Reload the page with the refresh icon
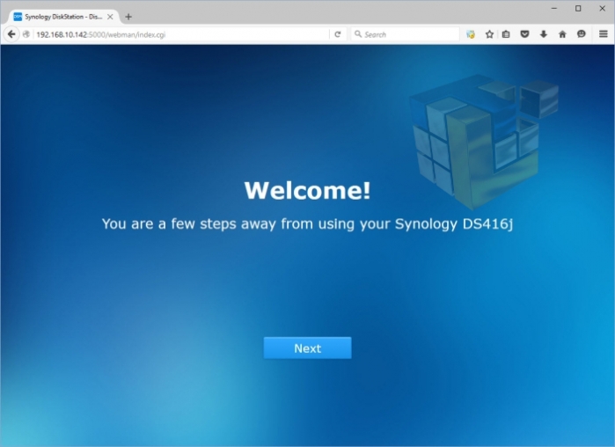 [x=337, y=34]
